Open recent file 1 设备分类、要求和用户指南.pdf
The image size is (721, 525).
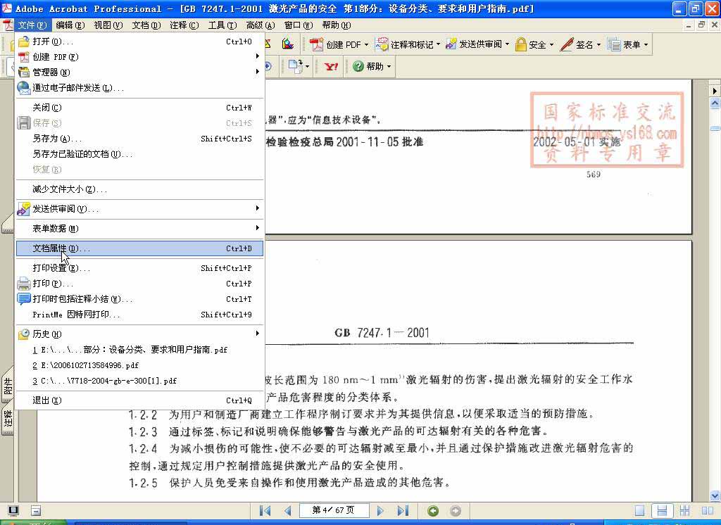[140, 350]
